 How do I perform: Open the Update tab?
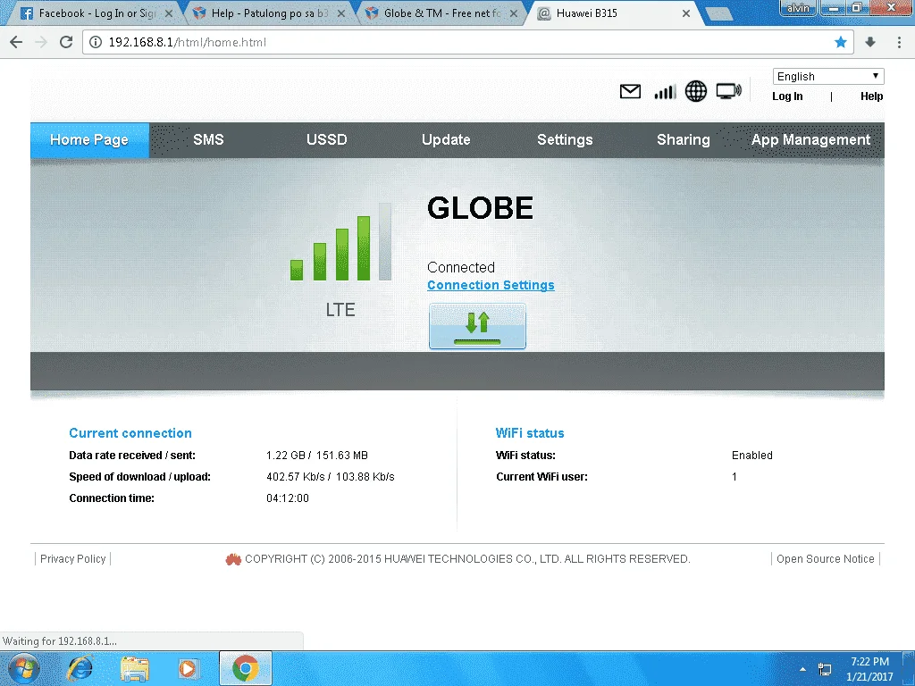pos(446,140)
